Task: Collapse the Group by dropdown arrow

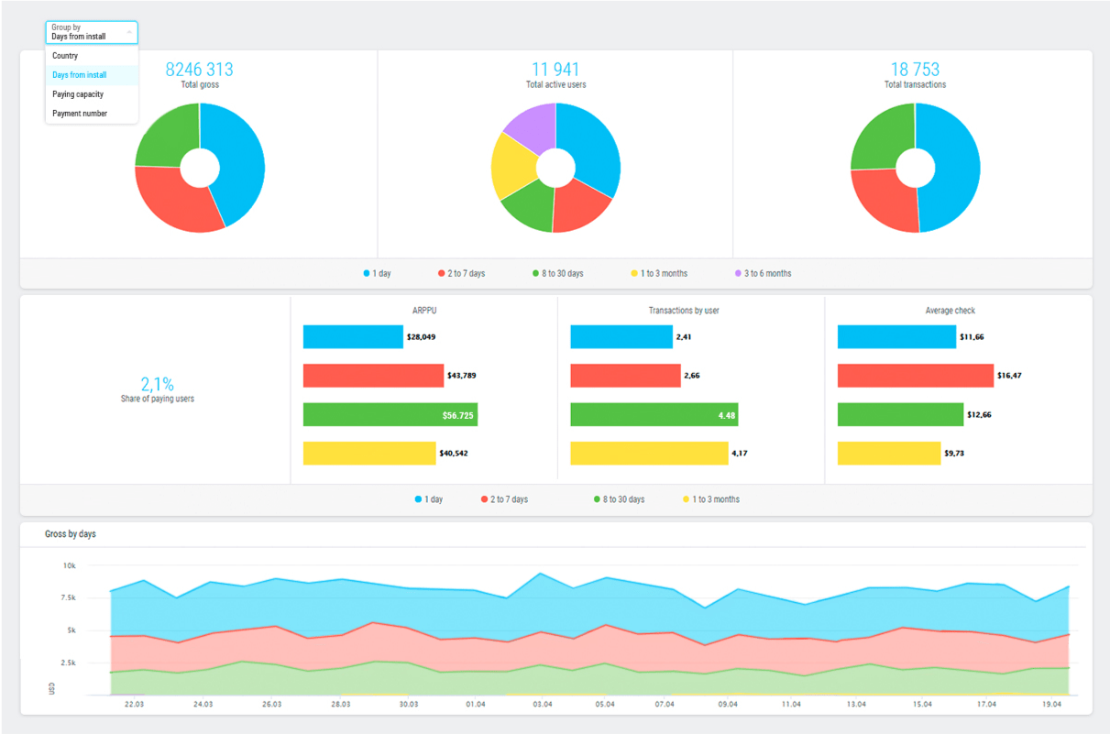Action: 129,33
